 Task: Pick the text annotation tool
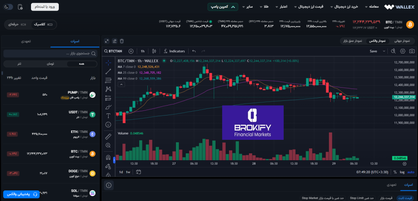click(x=108, y=115)
